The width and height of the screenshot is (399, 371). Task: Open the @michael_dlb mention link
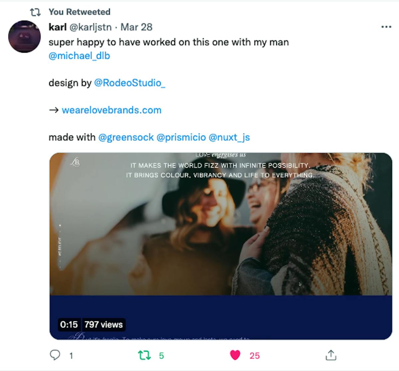click(79, 56)
